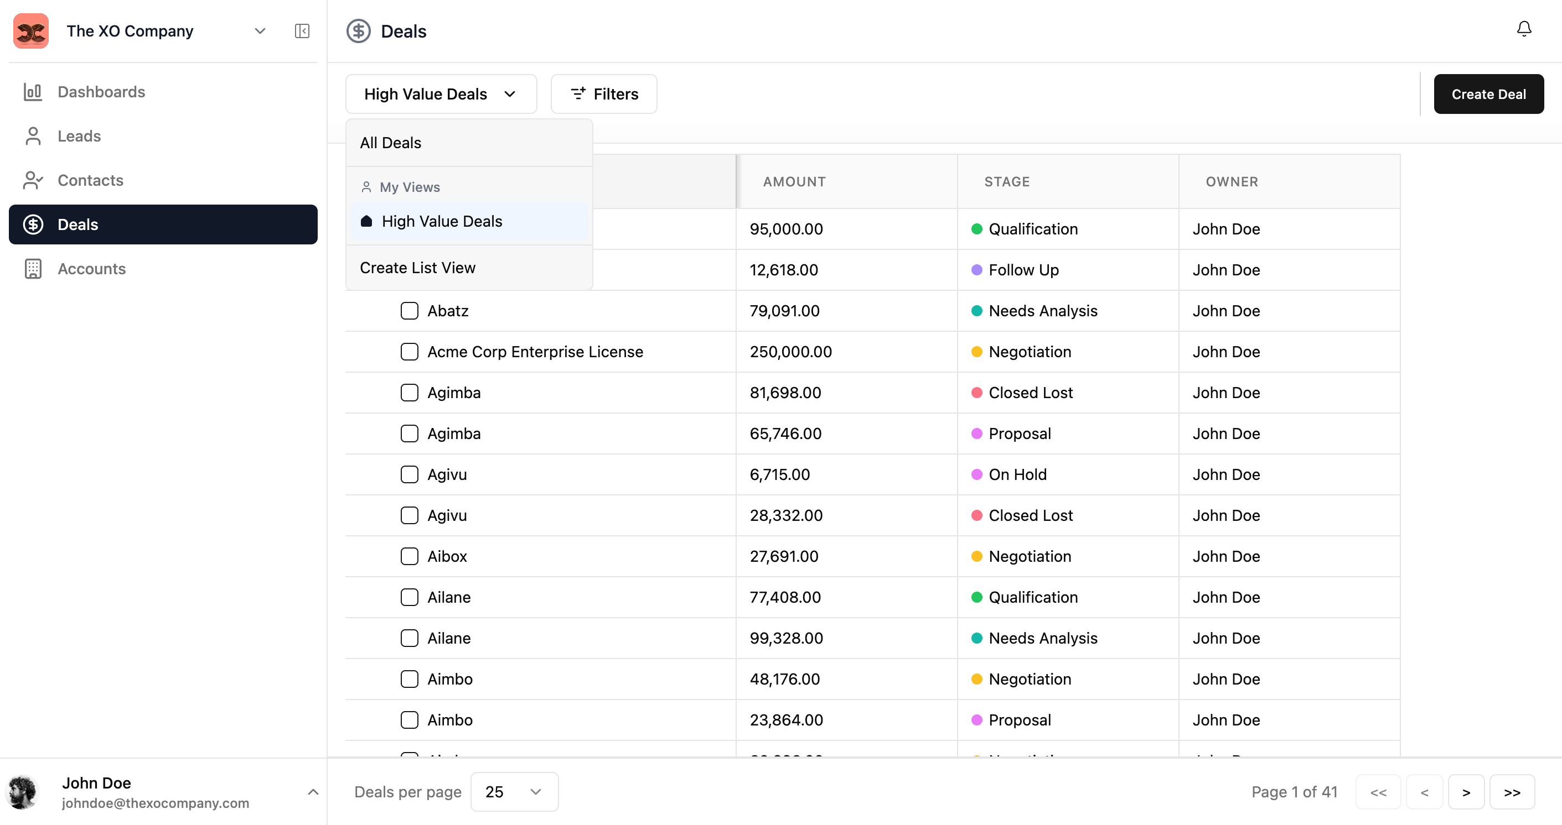
Task: Open the Filters button
Action: click(603, 94)
